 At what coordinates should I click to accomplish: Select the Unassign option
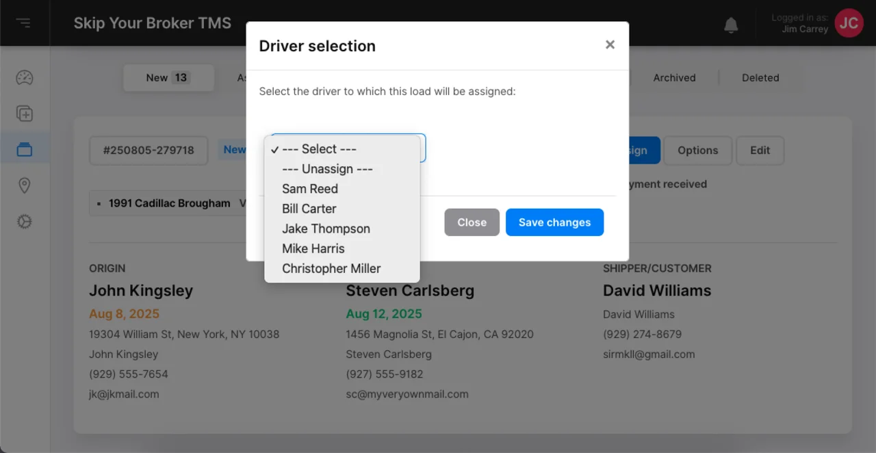[327, 169]
